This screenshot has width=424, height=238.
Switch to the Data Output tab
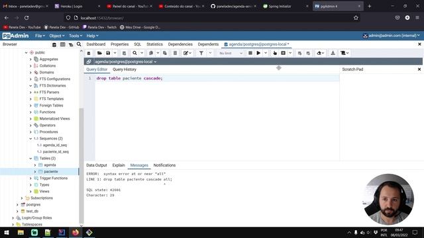click(x=97, y=165)
